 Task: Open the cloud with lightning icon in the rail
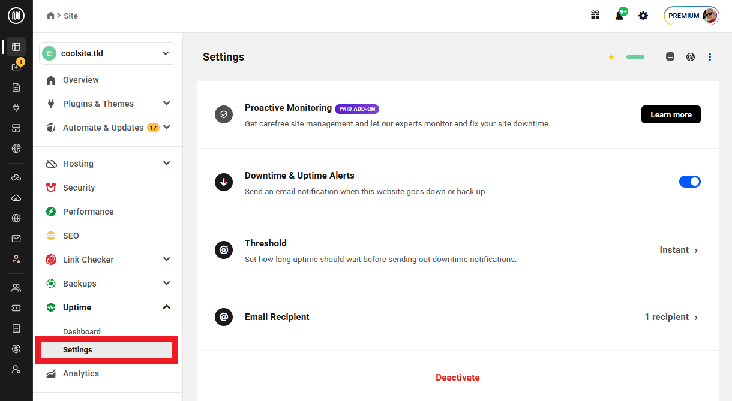16,198
